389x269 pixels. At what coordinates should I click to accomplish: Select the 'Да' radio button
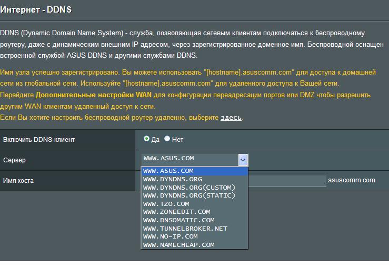(x=146, y=139)
